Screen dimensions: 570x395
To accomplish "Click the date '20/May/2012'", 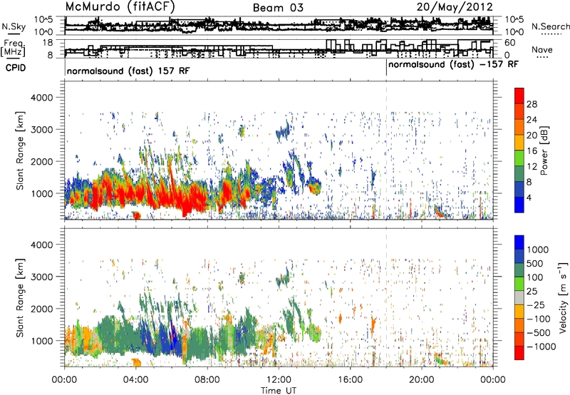I will (x=455, y=7).
